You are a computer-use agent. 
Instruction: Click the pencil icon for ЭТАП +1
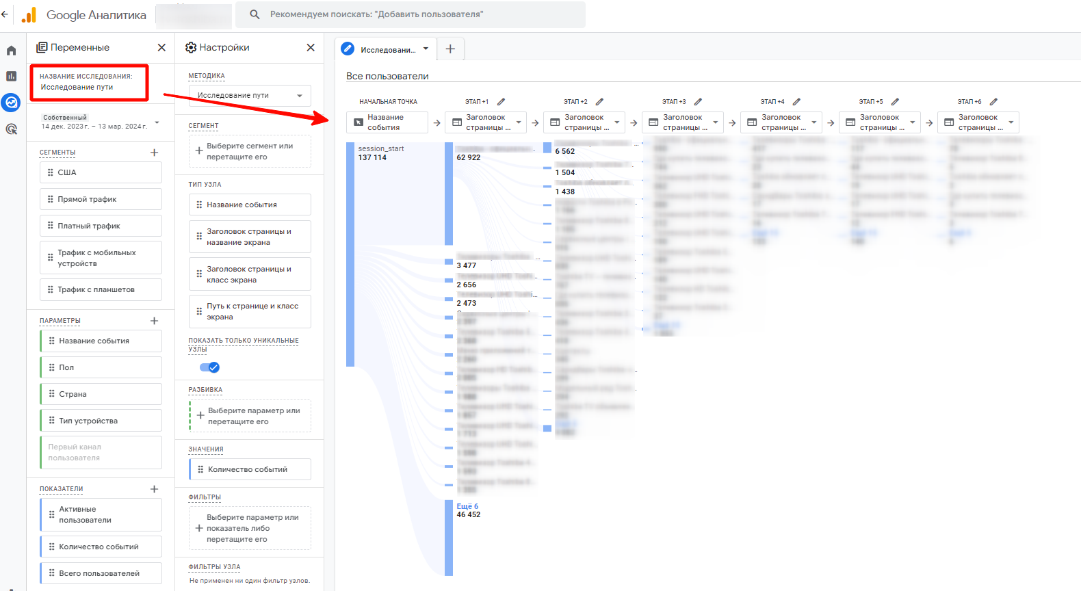pos(501,102)
